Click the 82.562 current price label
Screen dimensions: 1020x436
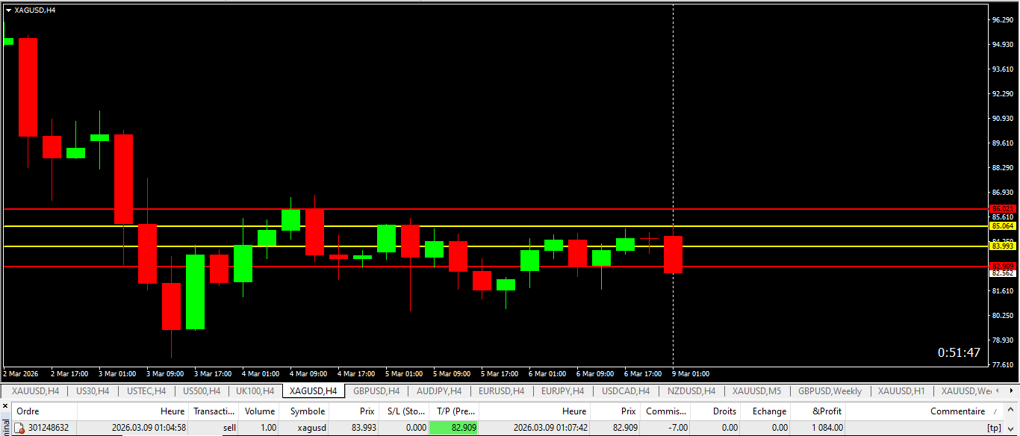click(x=1002, y=273)
